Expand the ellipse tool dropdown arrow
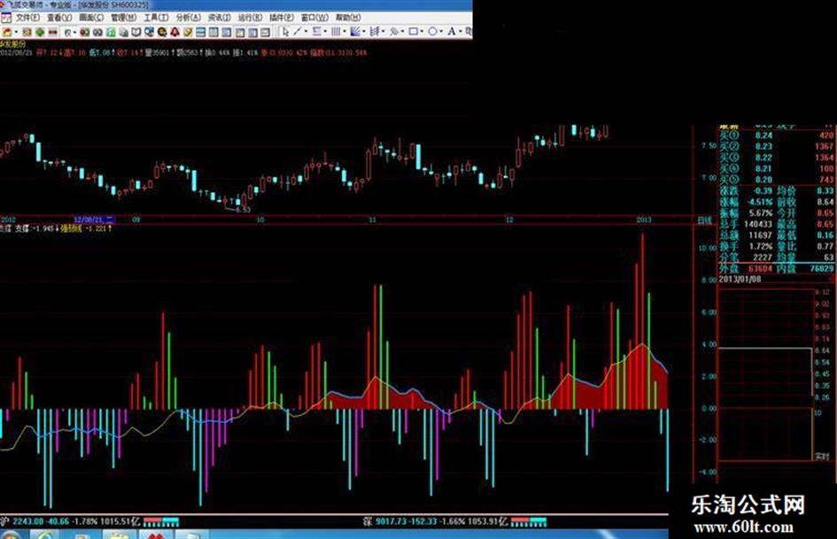The height and width of the screenshot is (539, 837). (441, 32)
